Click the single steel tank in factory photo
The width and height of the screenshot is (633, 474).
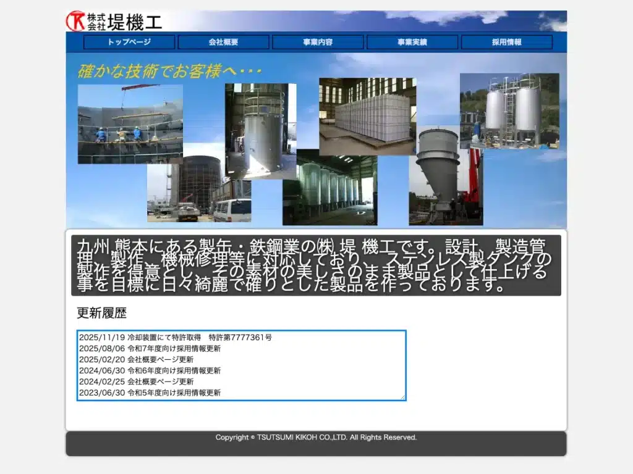click(x=261, y=131)
